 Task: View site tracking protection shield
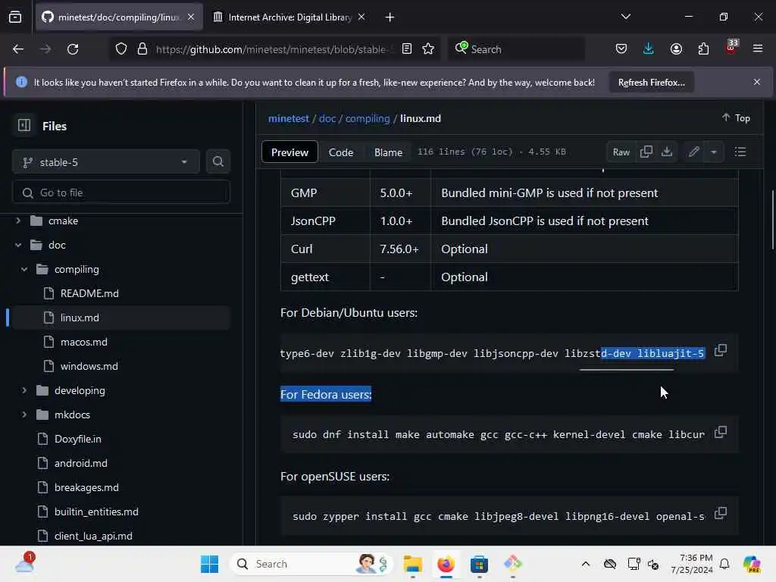[121, 48]
